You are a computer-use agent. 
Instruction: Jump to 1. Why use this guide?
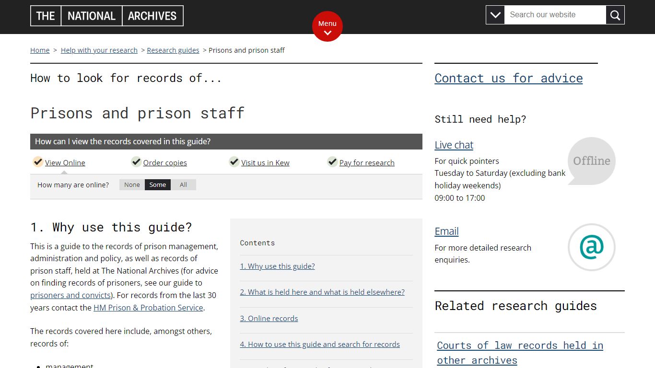278,266
